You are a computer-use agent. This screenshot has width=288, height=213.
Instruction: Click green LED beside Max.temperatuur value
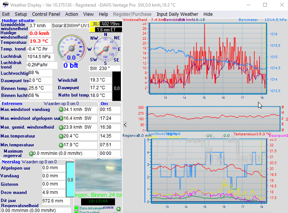[61, 136]
